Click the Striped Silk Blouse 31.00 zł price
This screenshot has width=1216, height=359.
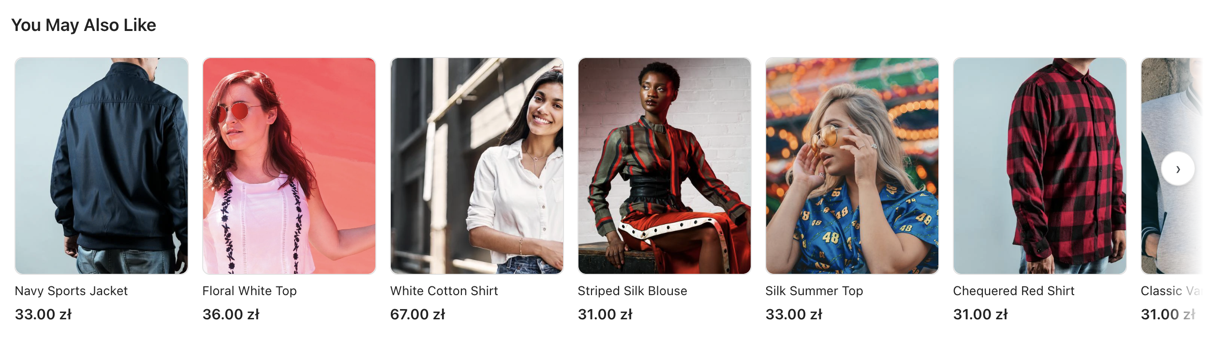pos(606,314)
